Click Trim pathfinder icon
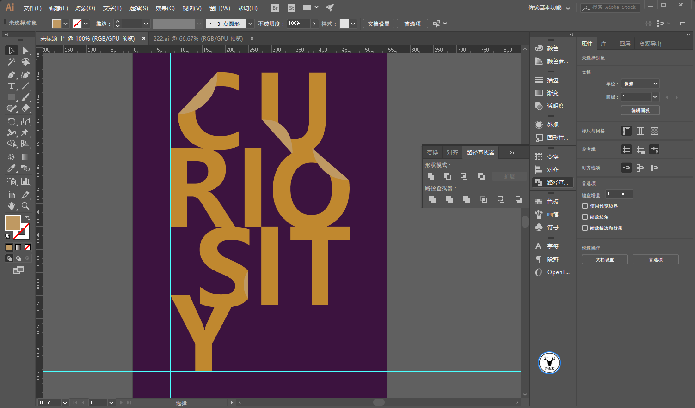The width and height of the screenshot is (695, 408). (x=449, y=199)
